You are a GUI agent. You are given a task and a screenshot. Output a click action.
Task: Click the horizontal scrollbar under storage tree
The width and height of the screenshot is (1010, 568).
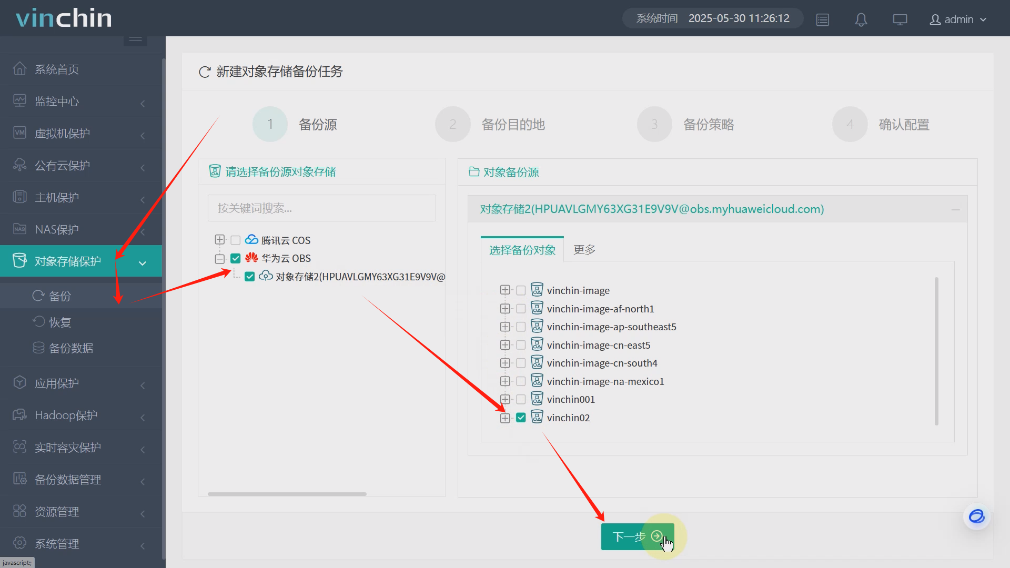point(287,494)
